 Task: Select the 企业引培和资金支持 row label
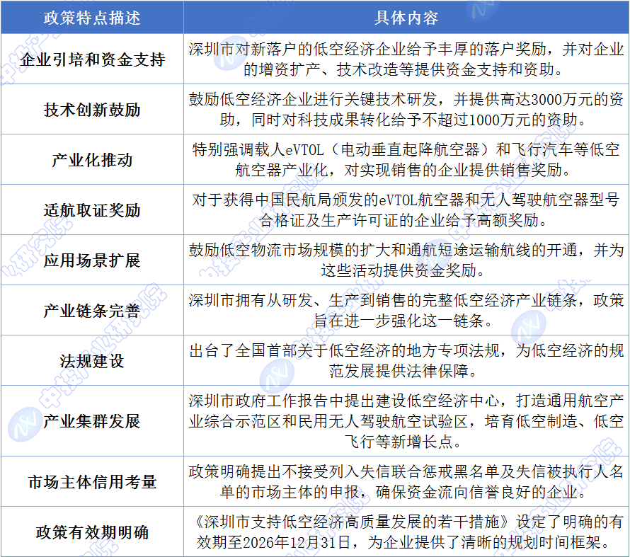click(92, 59)
